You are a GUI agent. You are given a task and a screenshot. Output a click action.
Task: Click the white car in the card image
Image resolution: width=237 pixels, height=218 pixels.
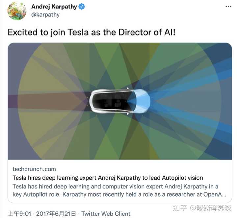[120, 101]
